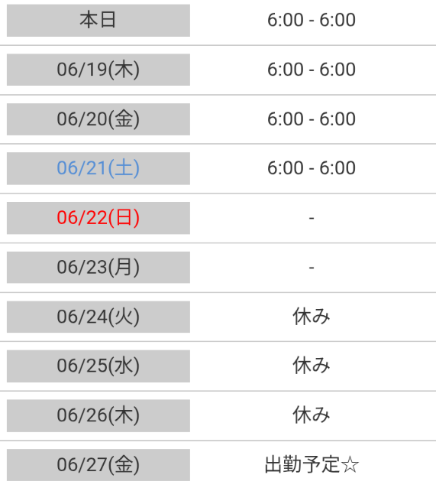Click the dash entry for 06/22
The width and height of the screenshot is (436, 488).
(312, 218)
